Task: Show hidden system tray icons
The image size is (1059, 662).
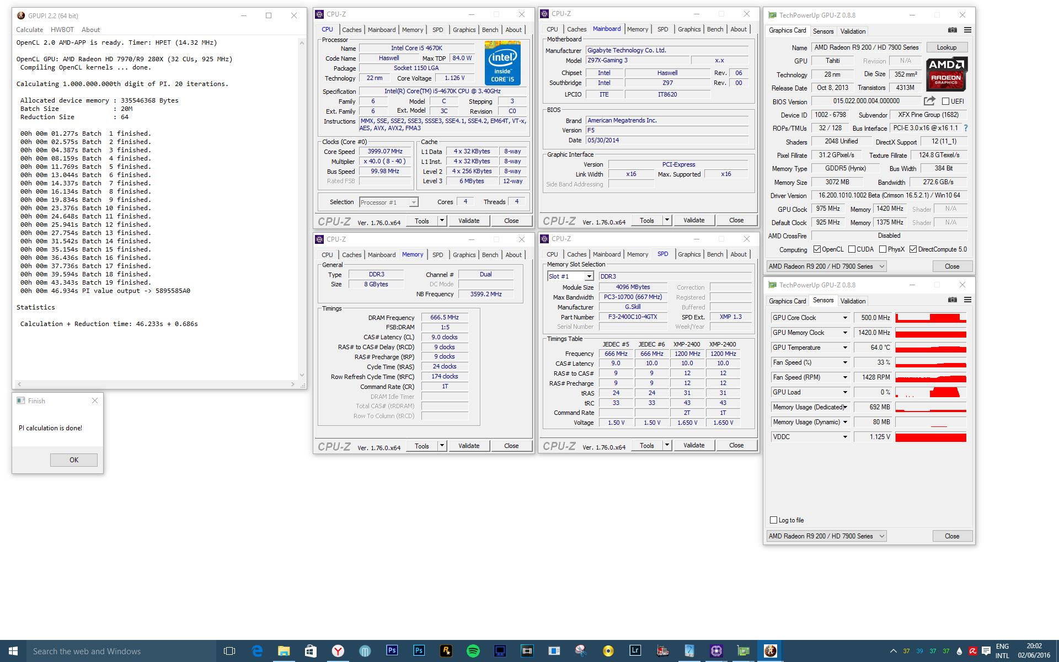Action: point(893,651)
